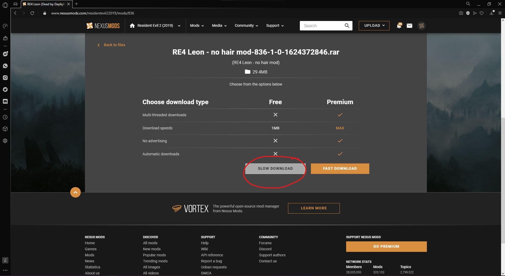505x276 pixels.
Task: Bookmark the page with the heart icon
Action: (482, 13)
